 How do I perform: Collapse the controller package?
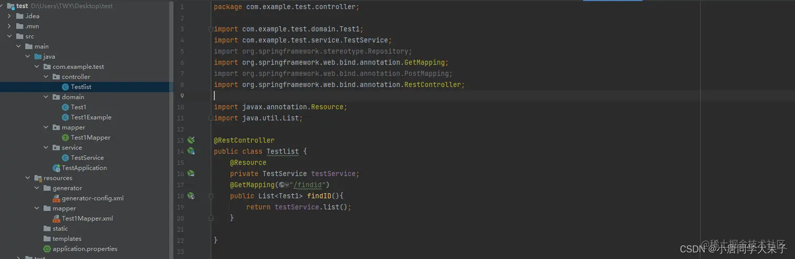click(x=46, y=77)
